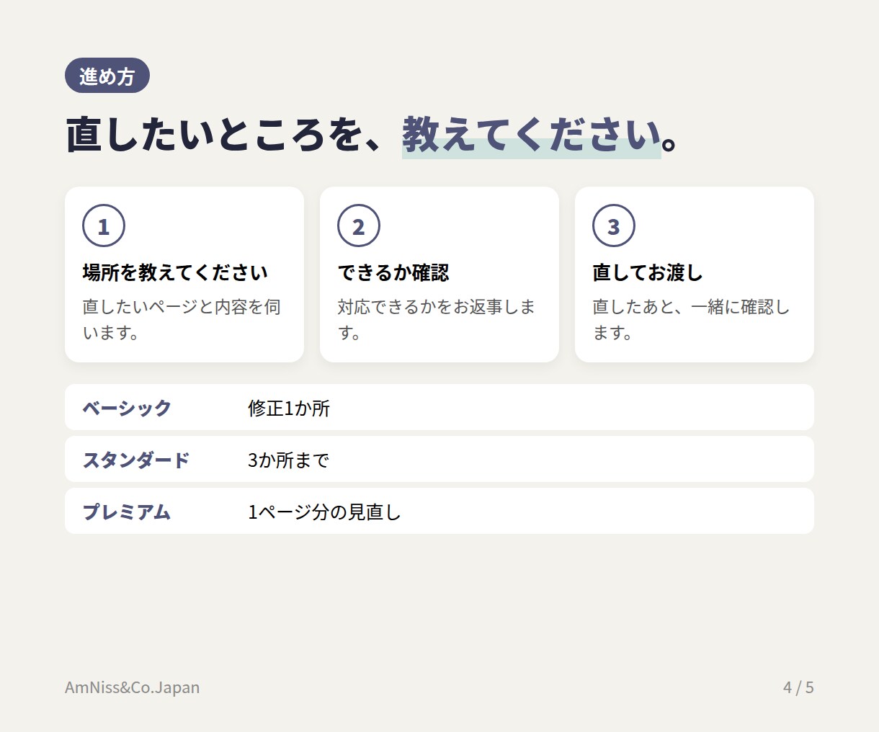Click the page number 4 / 5

coord(798,687)
